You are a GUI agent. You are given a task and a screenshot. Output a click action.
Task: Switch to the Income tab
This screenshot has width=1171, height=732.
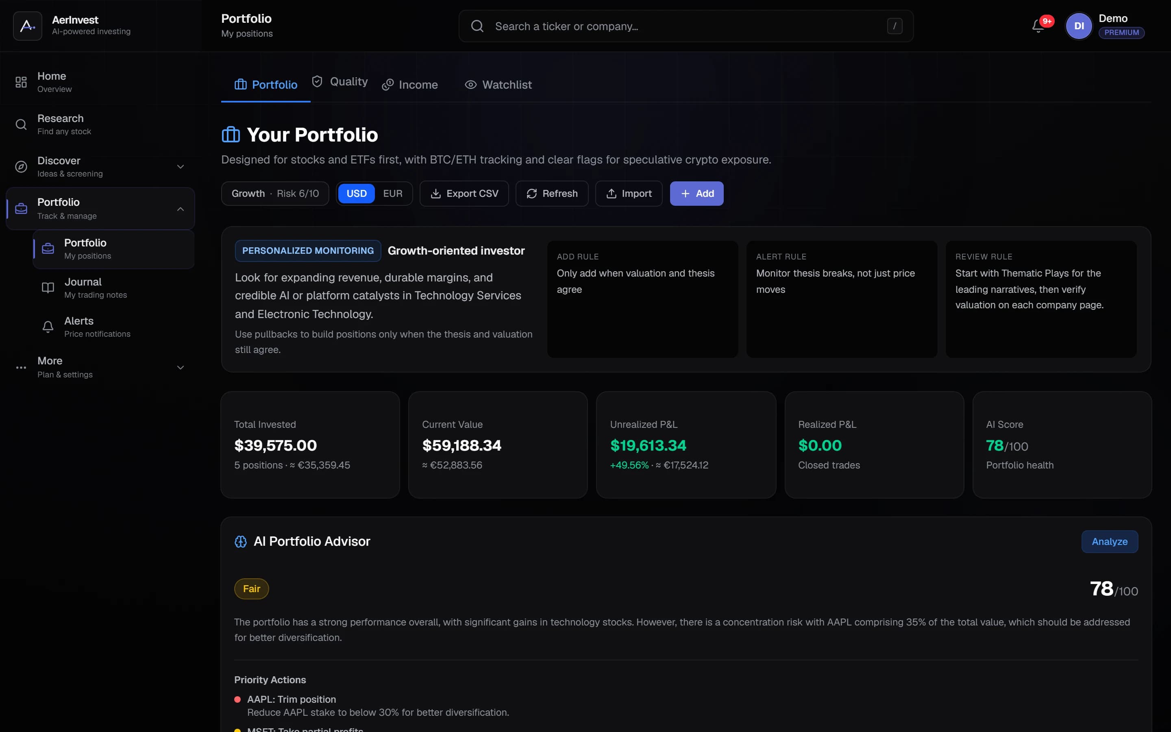click(410, 85)
